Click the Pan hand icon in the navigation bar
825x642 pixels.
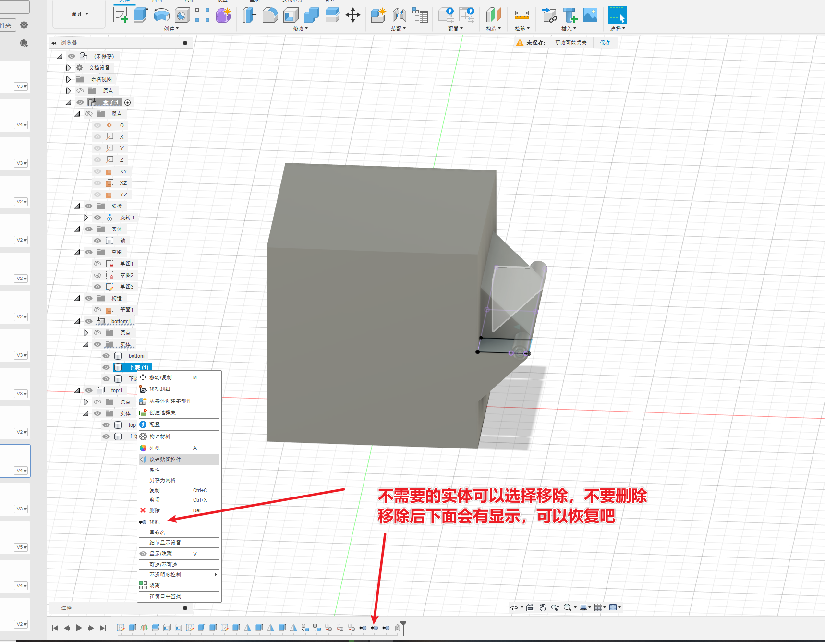point(543,607)
